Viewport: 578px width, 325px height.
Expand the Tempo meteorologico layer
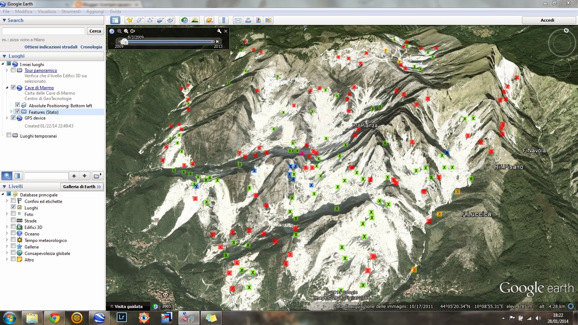pyautogui.click(x=7, y=240)
